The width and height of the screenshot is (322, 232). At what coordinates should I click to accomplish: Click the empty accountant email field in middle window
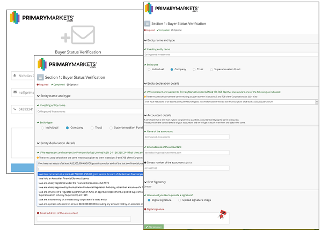(84, 219)
